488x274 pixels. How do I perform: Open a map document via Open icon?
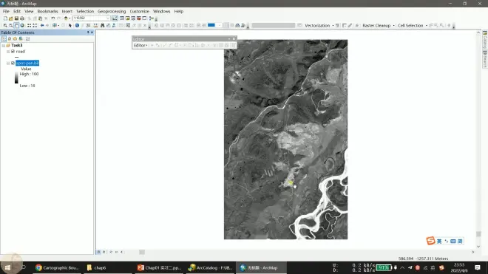[11, 18]
